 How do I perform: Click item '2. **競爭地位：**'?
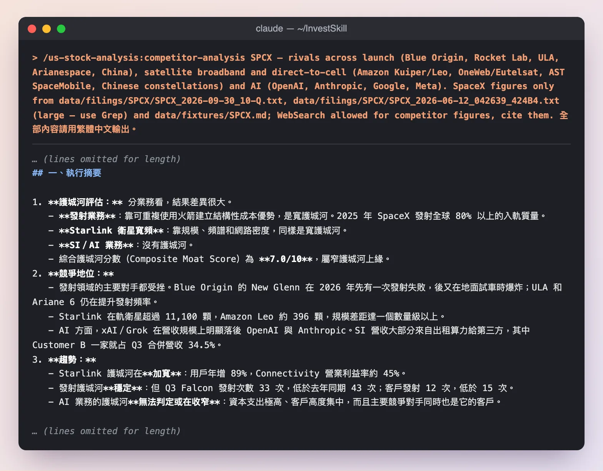coord(73,274)
